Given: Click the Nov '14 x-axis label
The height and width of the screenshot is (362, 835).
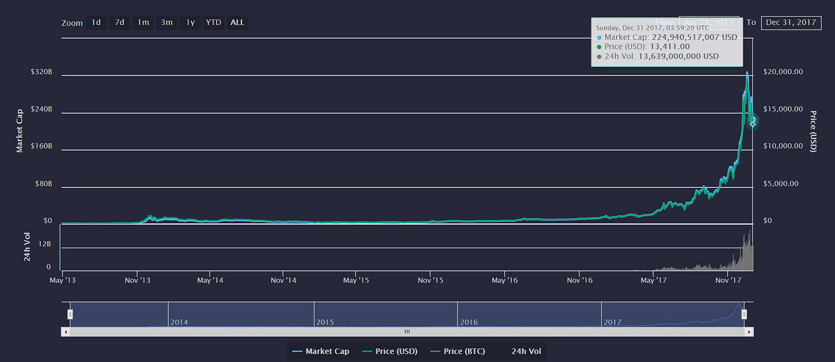Looking at the screenshot, I should coord(283,280).
